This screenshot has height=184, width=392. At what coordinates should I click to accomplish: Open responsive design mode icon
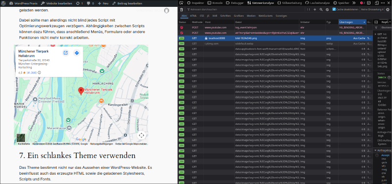(x=376, y=3)
